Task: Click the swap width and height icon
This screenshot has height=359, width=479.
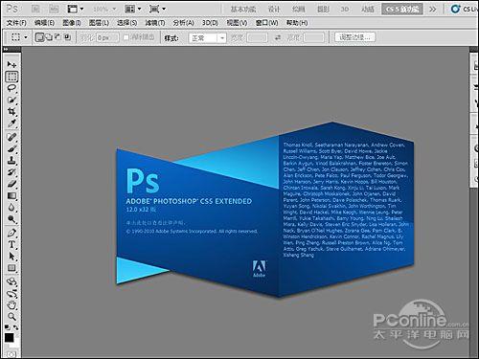Action: click(278, 37)
